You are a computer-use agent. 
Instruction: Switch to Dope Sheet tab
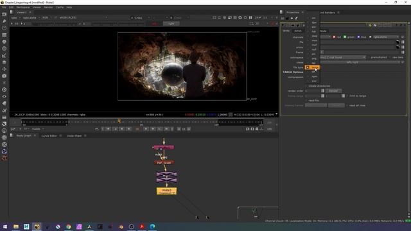(74, 135)
